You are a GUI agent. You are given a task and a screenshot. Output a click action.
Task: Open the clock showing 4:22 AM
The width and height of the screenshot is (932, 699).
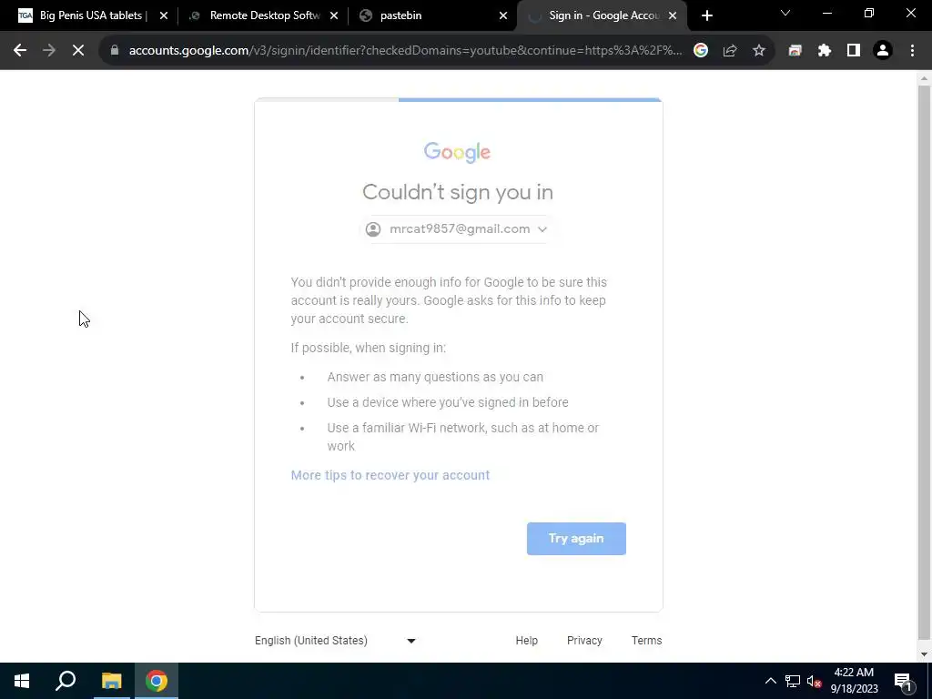coord(854,681)
